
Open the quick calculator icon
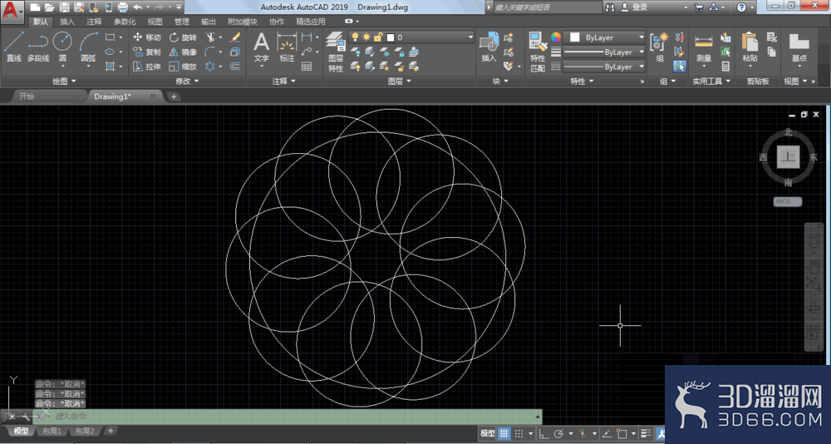725,67
